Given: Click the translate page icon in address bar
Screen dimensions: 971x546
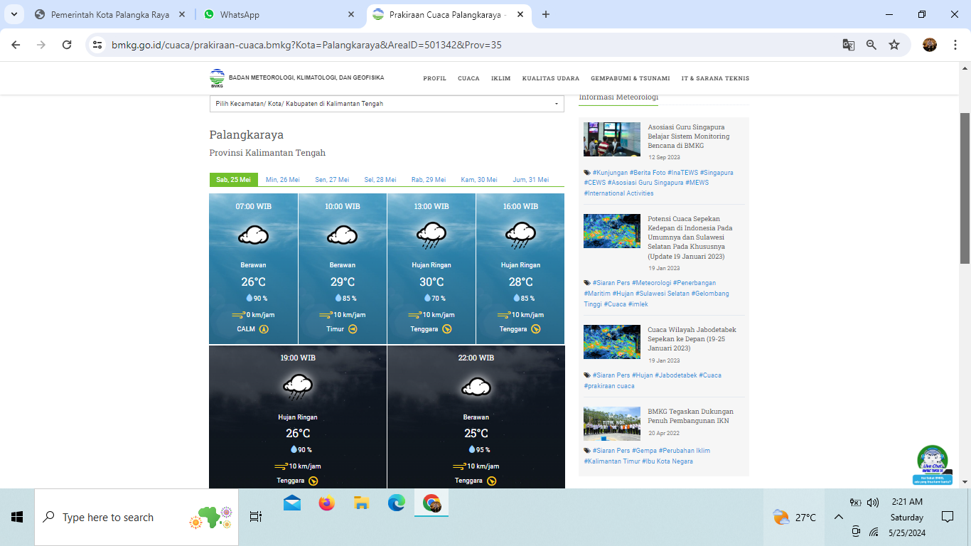Looking at the screenshot, I should coord(848,45).
